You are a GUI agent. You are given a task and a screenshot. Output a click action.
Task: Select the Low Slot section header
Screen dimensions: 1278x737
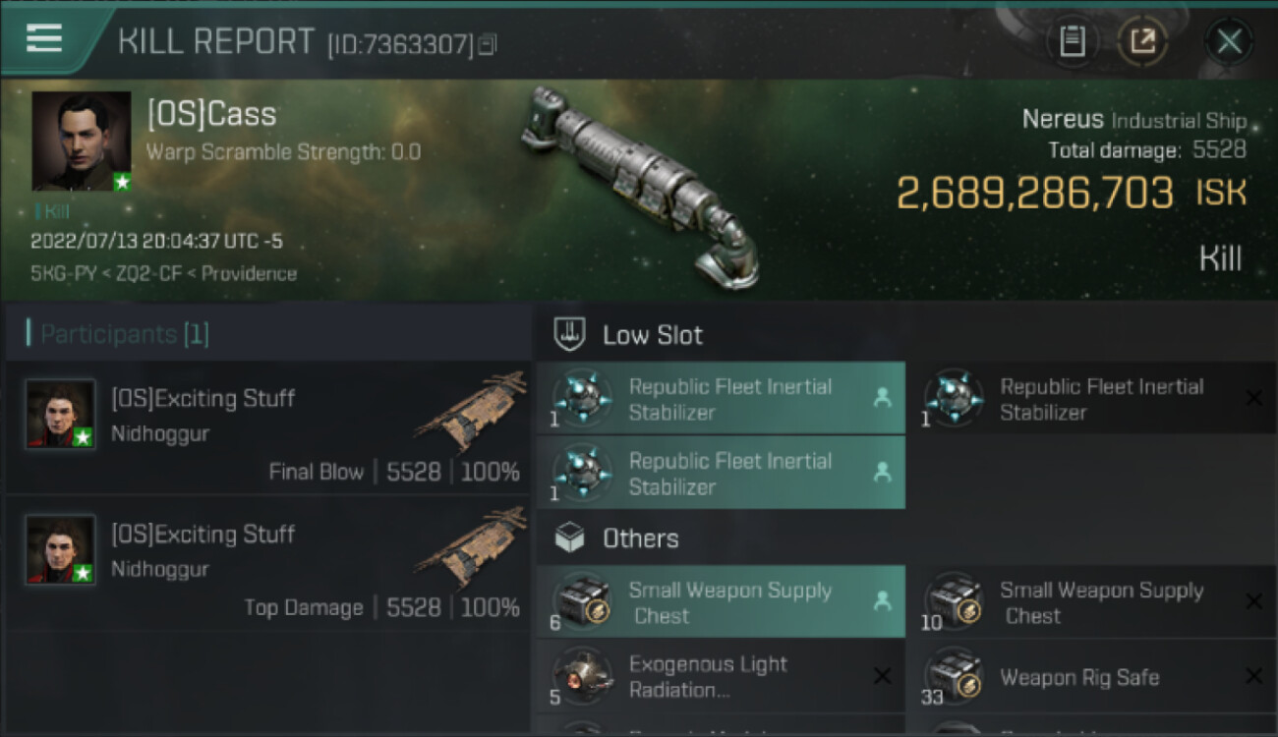(x=652, y=335)
